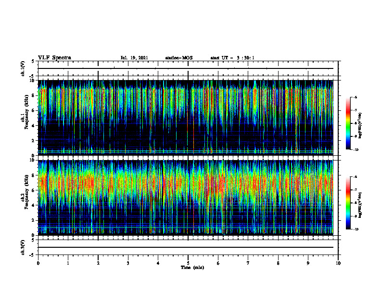Click the "6" tick on time axis
The width and height of the screenshot is (381, 295).
[x=218, y=263]
